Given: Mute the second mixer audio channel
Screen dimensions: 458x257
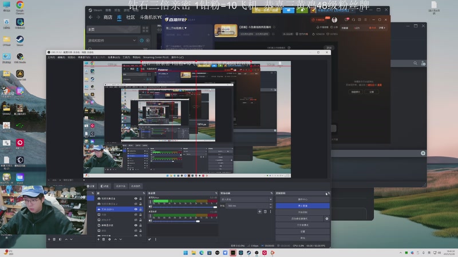Looking at the screenshot, I should (151, 221).
